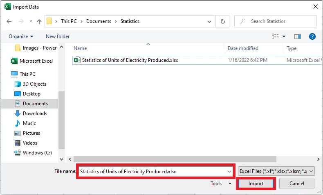Go up one folder level
Viewport: 323px width, 195px height.
pos(39,21)
